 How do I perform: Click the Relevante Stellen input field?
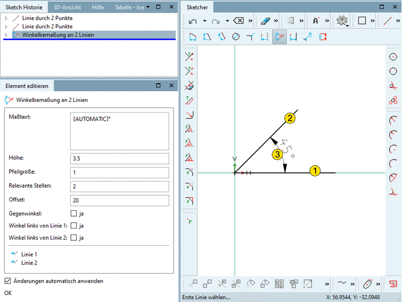(120, 186)
